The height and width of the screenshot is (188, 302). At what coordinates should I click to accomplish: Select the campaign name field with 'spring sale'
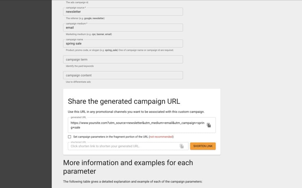(123, 43)
